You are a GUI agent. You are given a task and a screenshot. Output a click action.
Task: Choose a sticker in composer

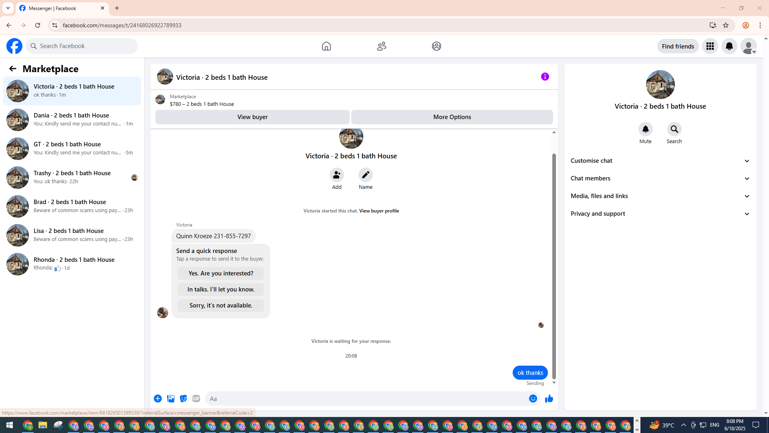click(x=183, y=399)
